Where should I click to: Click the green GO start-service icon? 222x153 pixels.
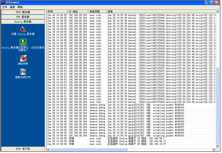tap(23, 42)
